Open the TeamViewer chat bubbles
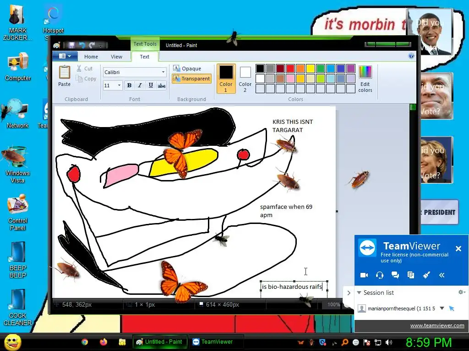This screenshot has height=351, width=469. (x=395, y=275)
